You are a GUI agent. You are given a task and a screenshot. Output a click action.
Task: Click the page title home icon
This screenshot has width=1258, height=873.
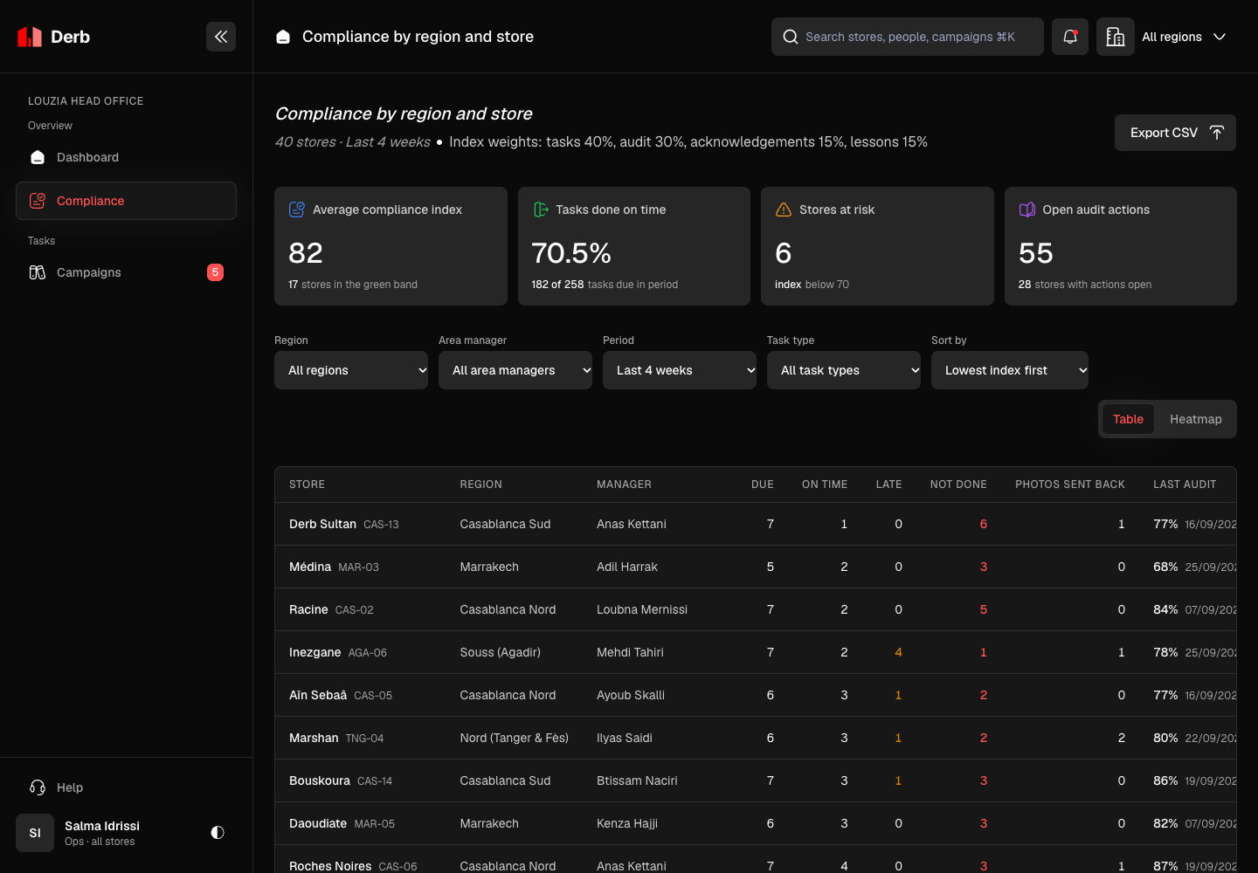click(x=283, y=37)
